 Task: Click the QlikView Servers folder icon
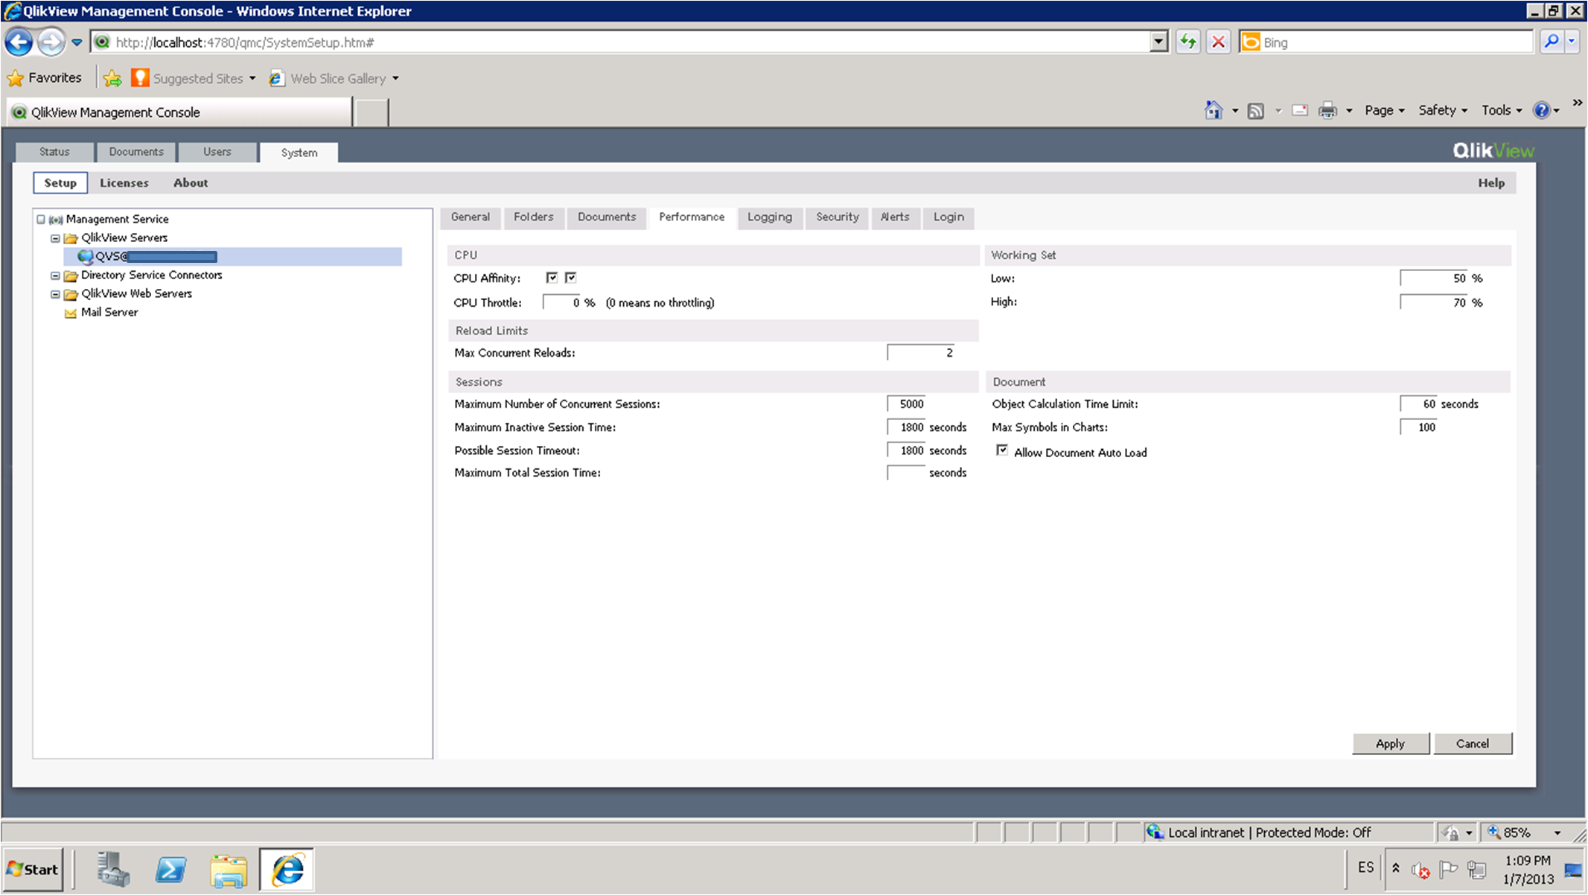(71, 238)
